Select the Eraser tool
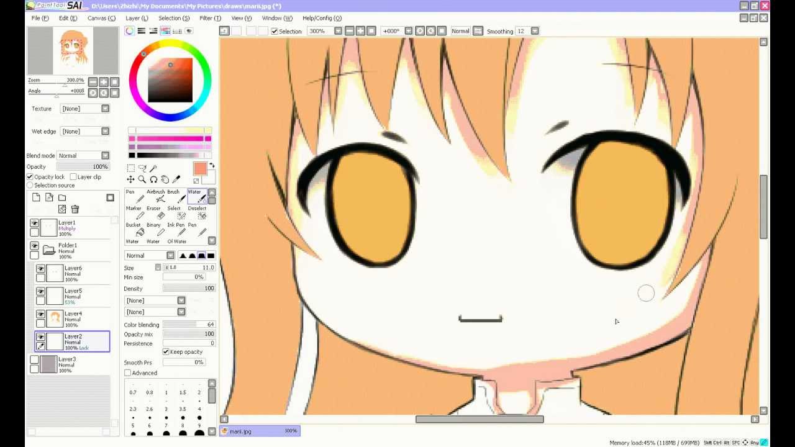 pos(155,213)
